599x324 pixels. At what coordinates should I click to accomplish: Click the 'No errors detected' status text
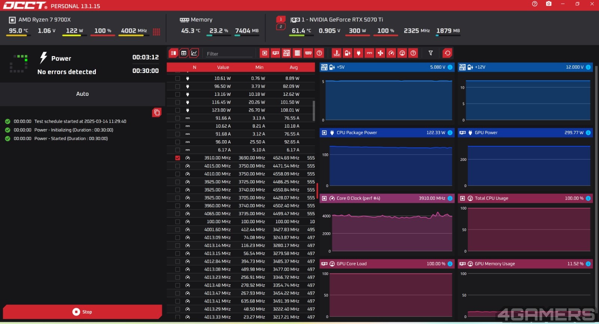pos(67,72)
